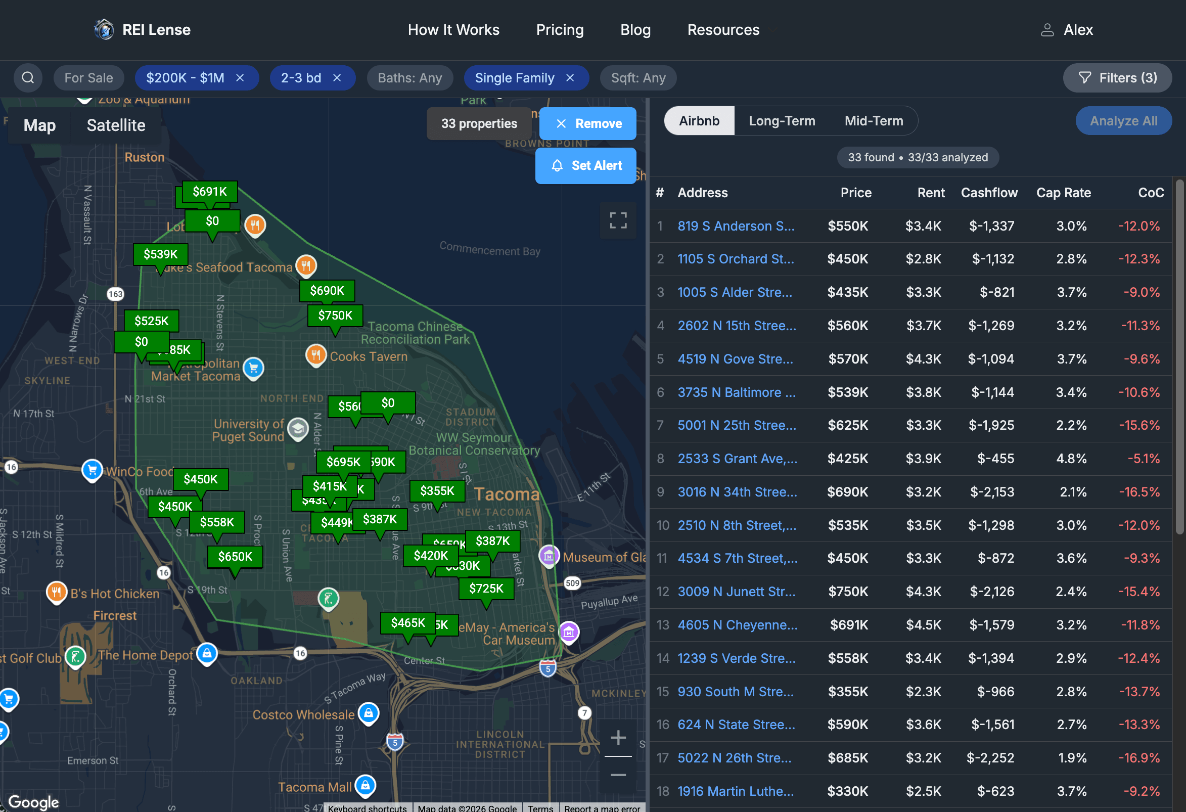Click the search magnifier icon
The image size is (1186, 812).
[x=28, y=77]
